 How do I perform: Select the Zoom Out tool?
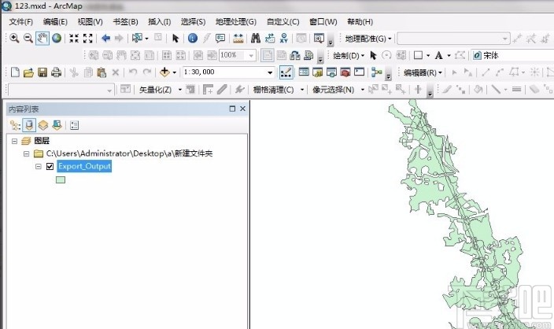pos(28,38)
